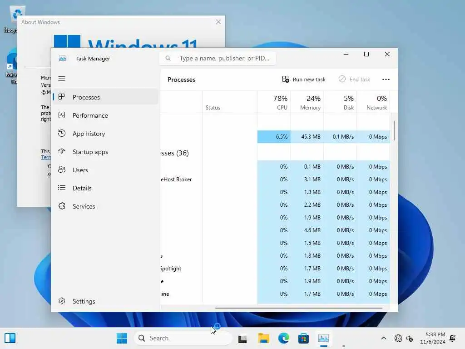Click the 4.6 MB memory value
Screen dimensions: 465x349
coord(312,230)
